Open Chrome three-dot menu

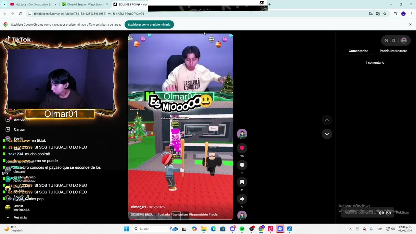(411, 14)
